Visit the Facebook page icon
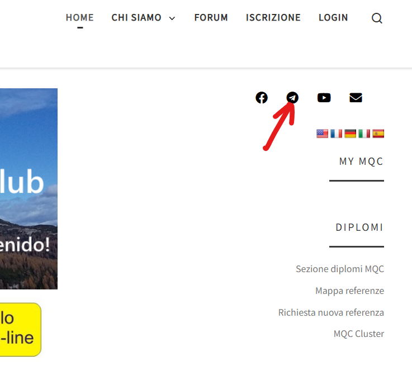Image resolution: width=412 pixels, height=366 pixels. (x=262, y=98)
